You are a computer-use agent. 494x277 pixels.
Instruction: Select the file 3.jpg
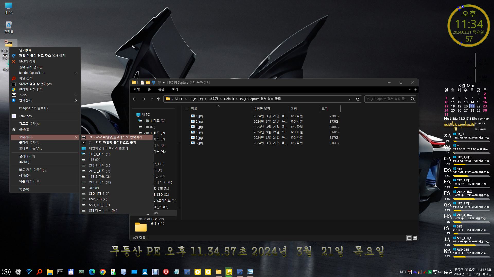click(199, 127)
